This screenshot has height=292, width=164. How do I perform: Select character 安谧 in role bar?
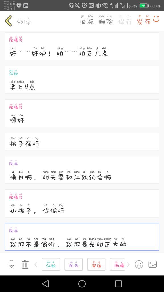point(96,264)
